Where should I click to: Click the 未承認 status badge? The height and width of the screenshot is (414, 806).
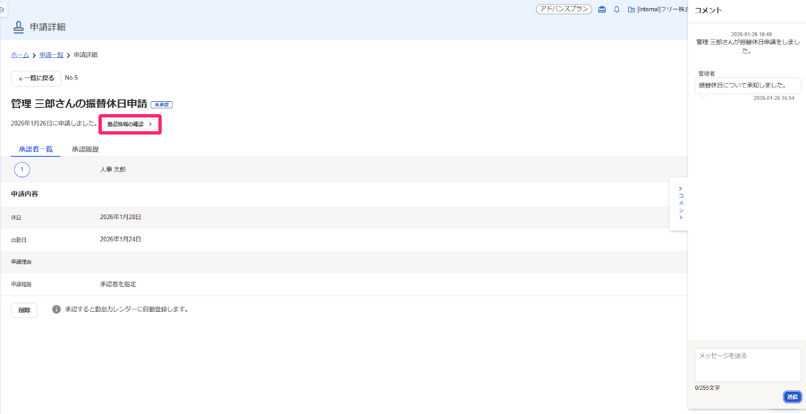162,105
